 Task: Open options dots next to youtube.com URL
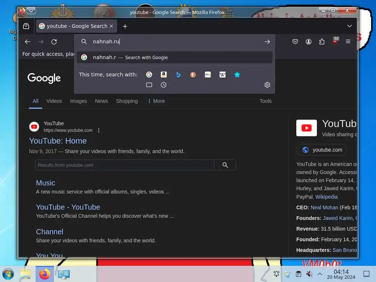point(99,130)
